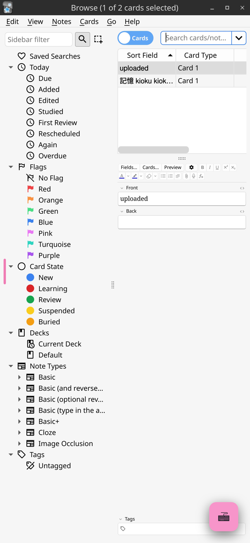Viewport: 250px width, 543px height.
Task: Collapse the Card State section
Action: (11, 266)
